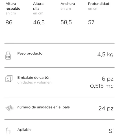Click the stackable chairs icon

click(x=8, y=131)
